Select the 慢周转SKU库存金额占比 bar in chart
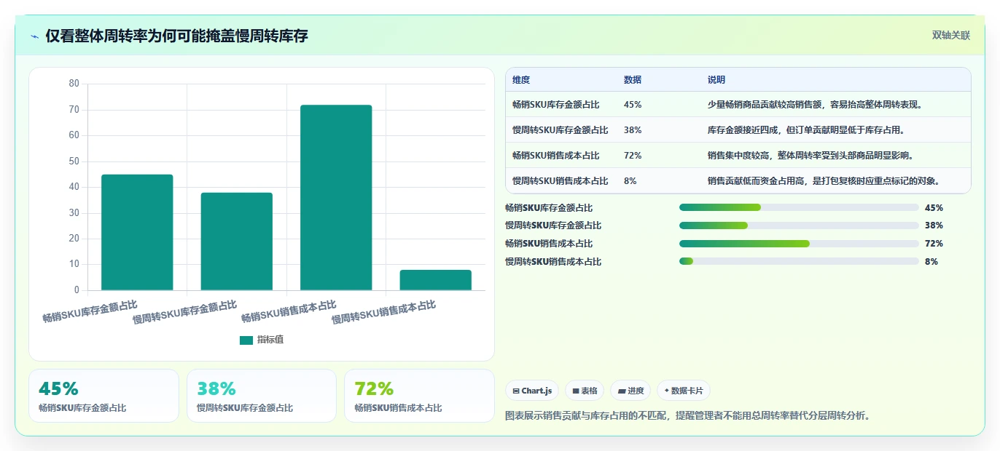The height and width of the screenshot is (451, 1000). click(237, 242)
